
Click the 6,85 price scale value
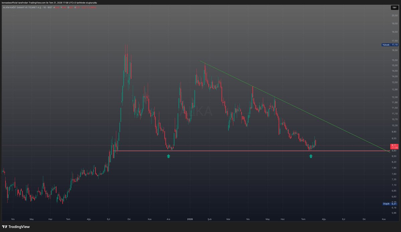click(394, 191)
